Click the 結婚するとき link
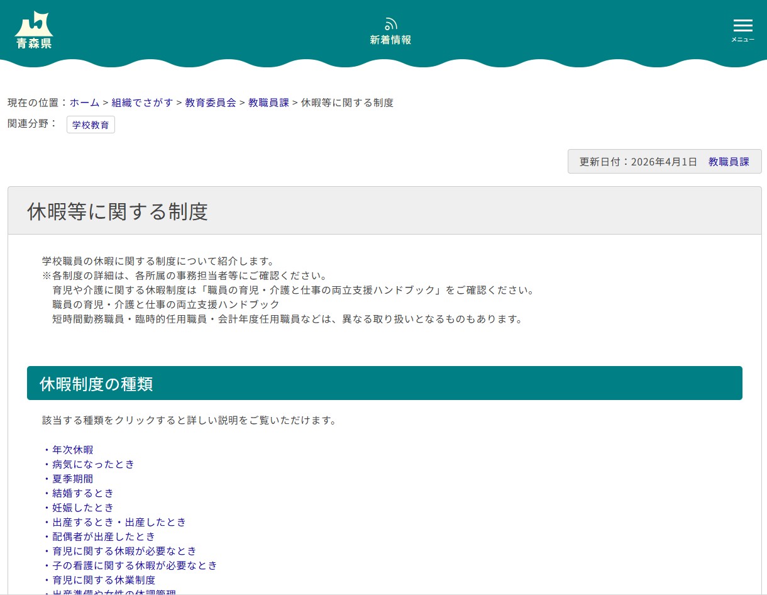Screen dimensions: 767x595 point(82,493)
